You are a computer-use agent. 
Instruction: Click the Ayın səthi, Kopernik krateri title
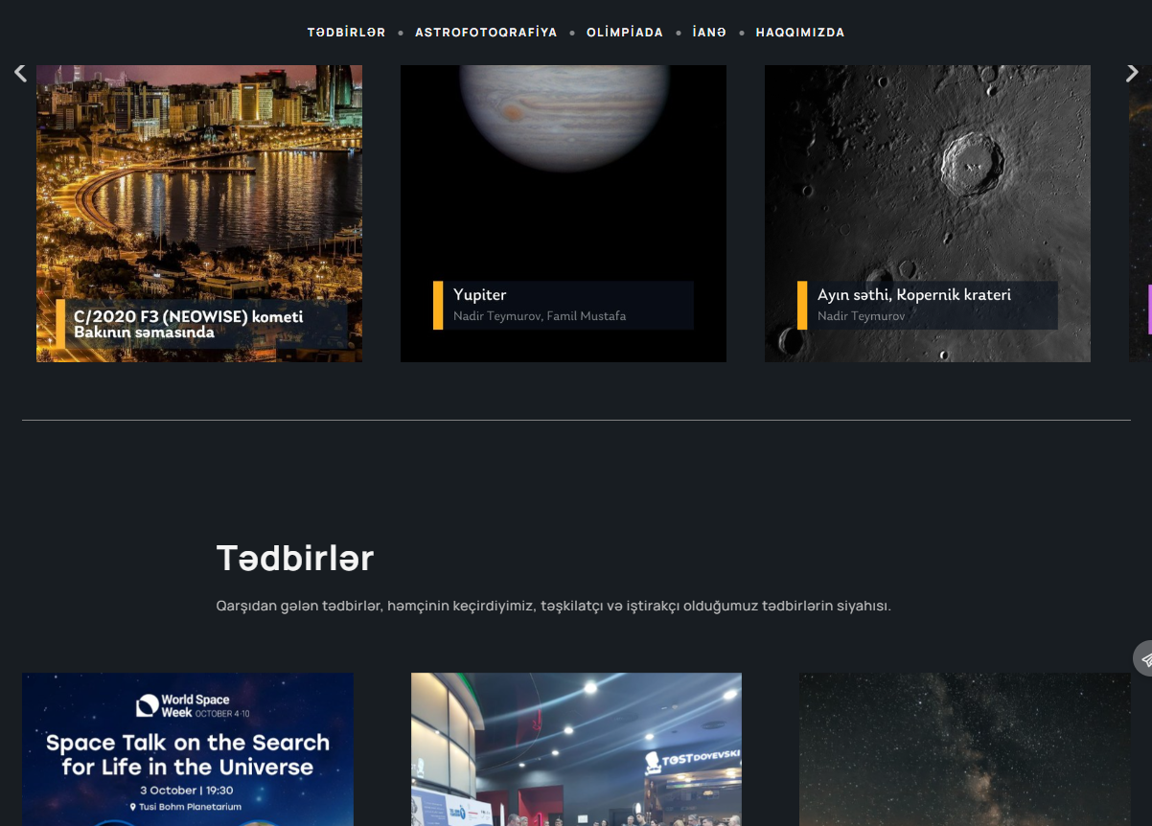coord(914,294)
